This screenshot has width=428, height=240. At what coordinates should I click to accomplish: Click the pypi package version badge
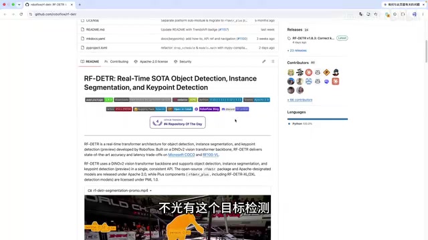tap(99, 100)
